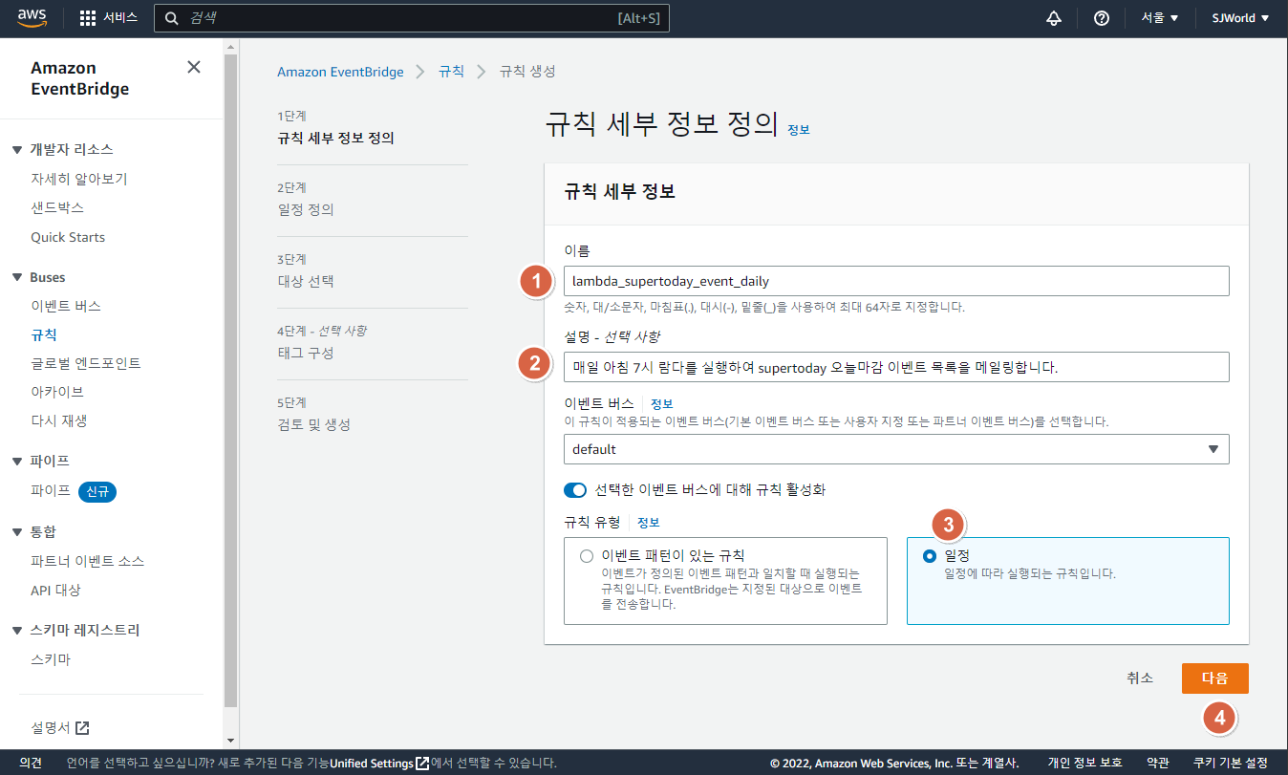Viewport: 1288px width, 775px height.
Task: Open the AWS console home logo
Action: [x=32, y=17]
